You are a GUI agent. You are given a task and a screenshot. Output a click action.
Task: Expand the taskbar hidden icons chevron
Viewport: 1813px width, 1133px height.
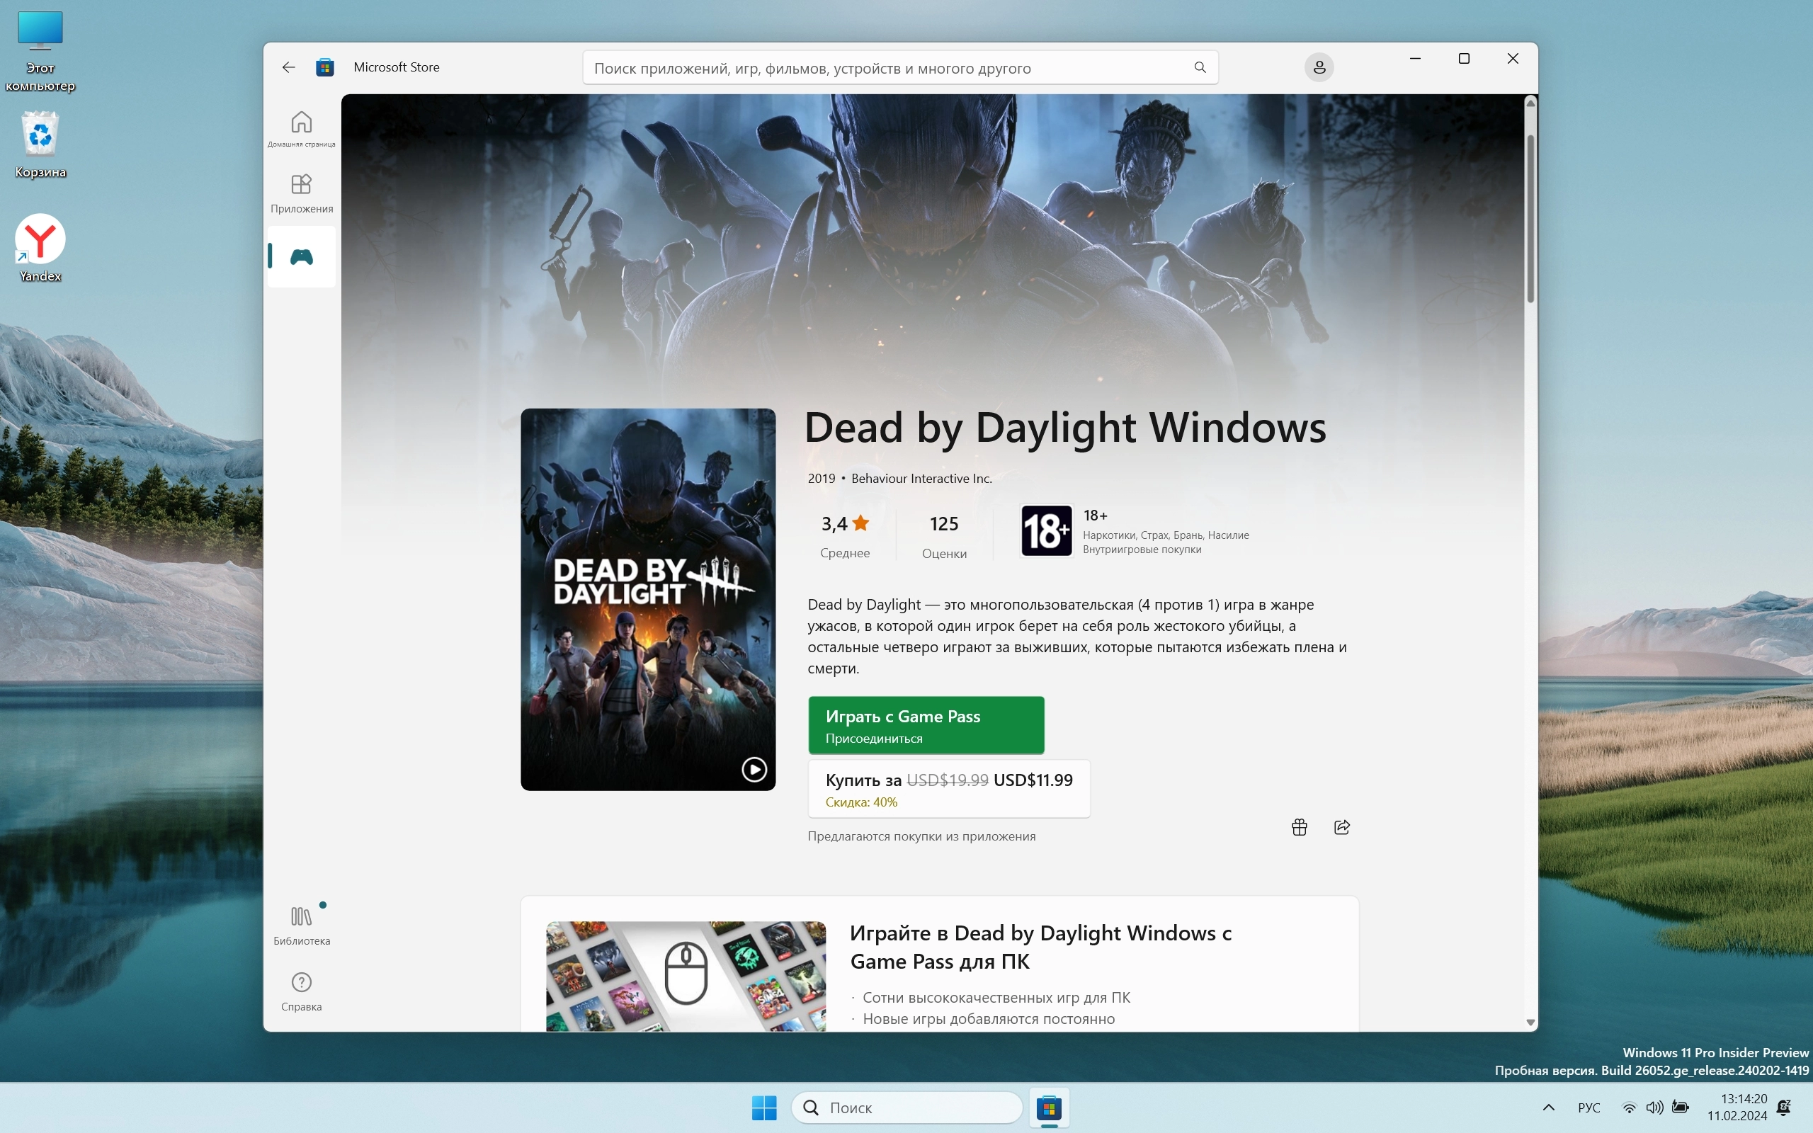click(x=1548, y=1107)
